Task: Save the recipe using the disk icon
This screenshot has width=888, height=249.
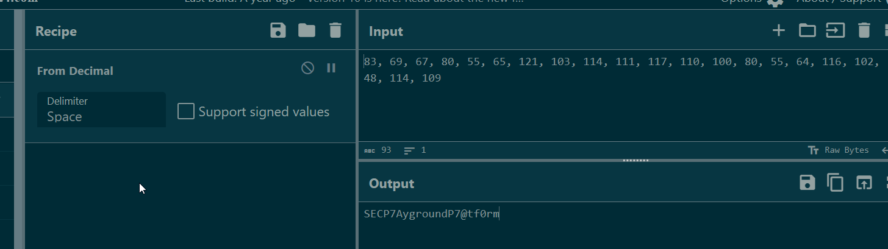Action: point(278,30)
